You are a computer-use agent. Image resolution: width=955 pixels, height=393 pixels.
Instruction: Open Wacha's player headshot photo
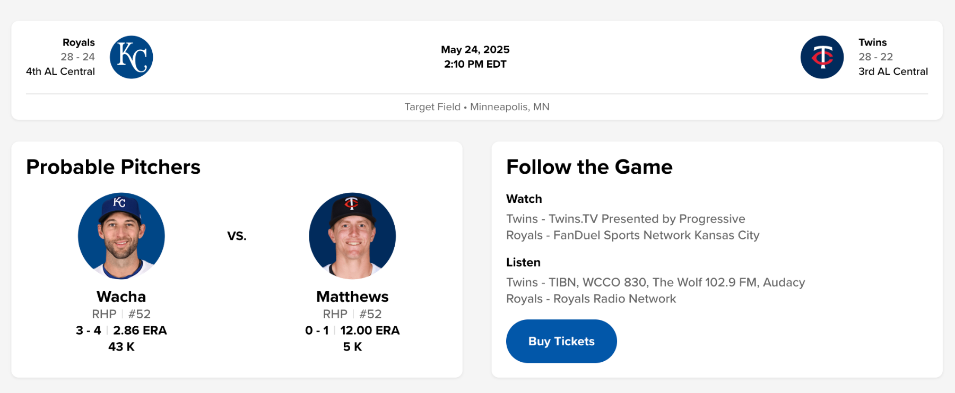click(x=121, y=236)
